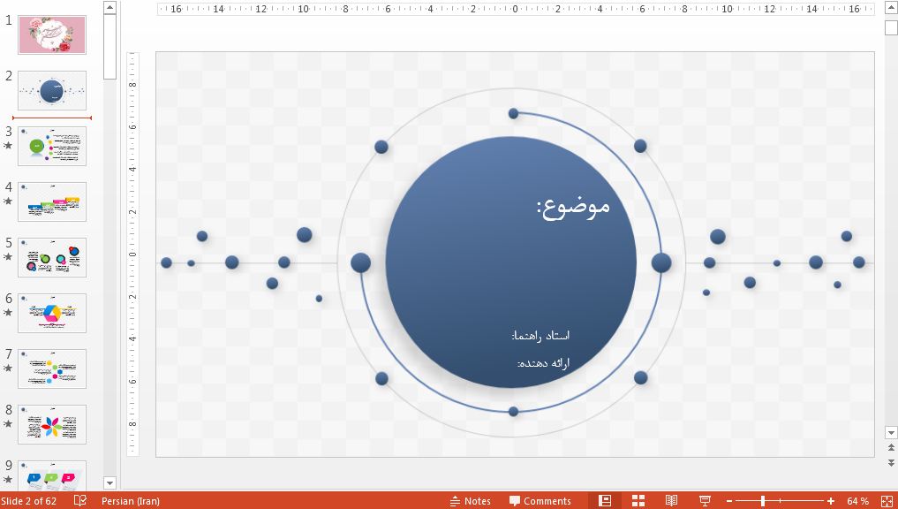
Task: Open Slide Sorter view
Action: tap(638, 500)
